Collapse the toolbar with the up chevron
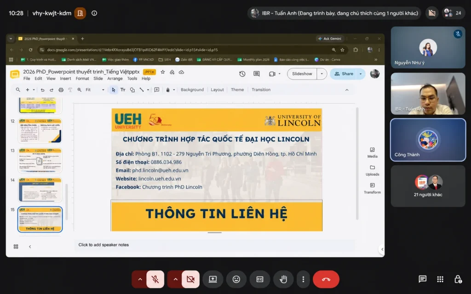Image resolution: width=471 pixels, height=294 pixels. point(347,90)
